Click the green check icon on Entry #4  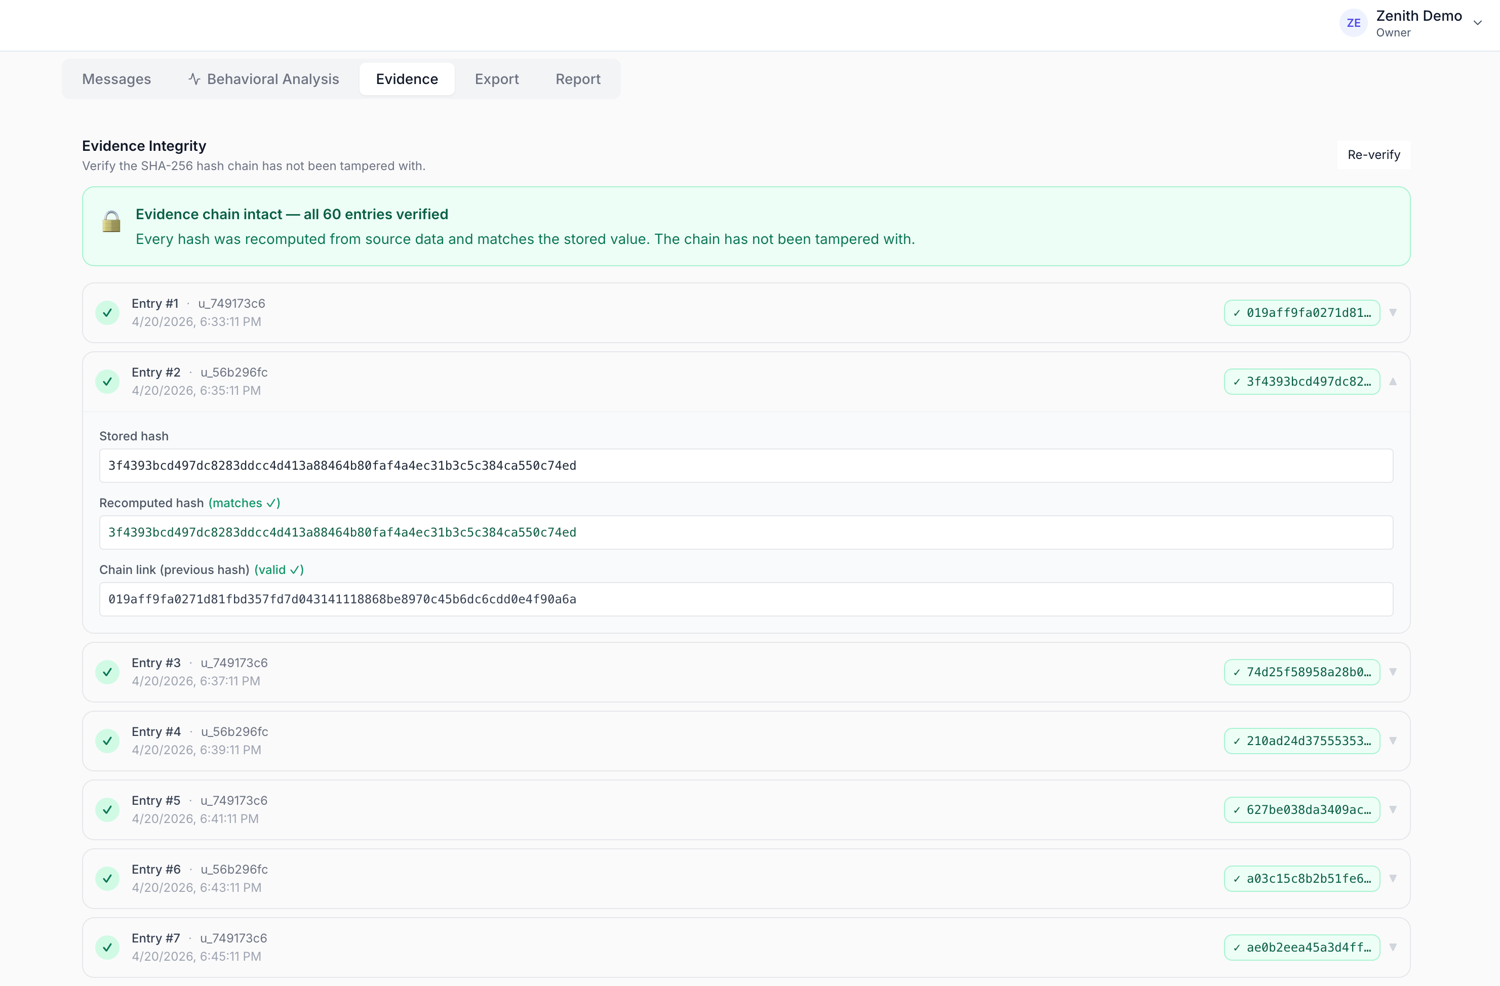click(107, 741)
